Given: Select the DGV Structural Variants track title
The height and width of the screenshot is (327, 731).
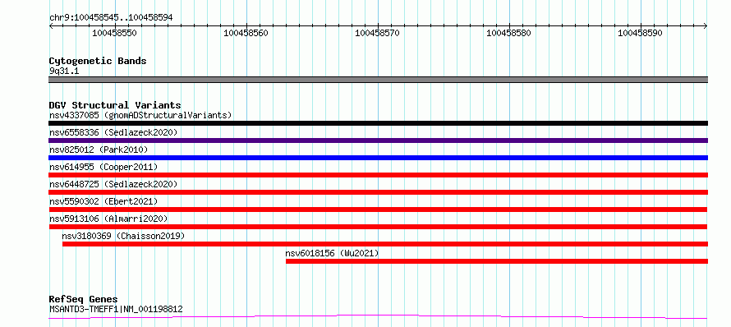Looking at the screenshot, I should coord(115,105).
